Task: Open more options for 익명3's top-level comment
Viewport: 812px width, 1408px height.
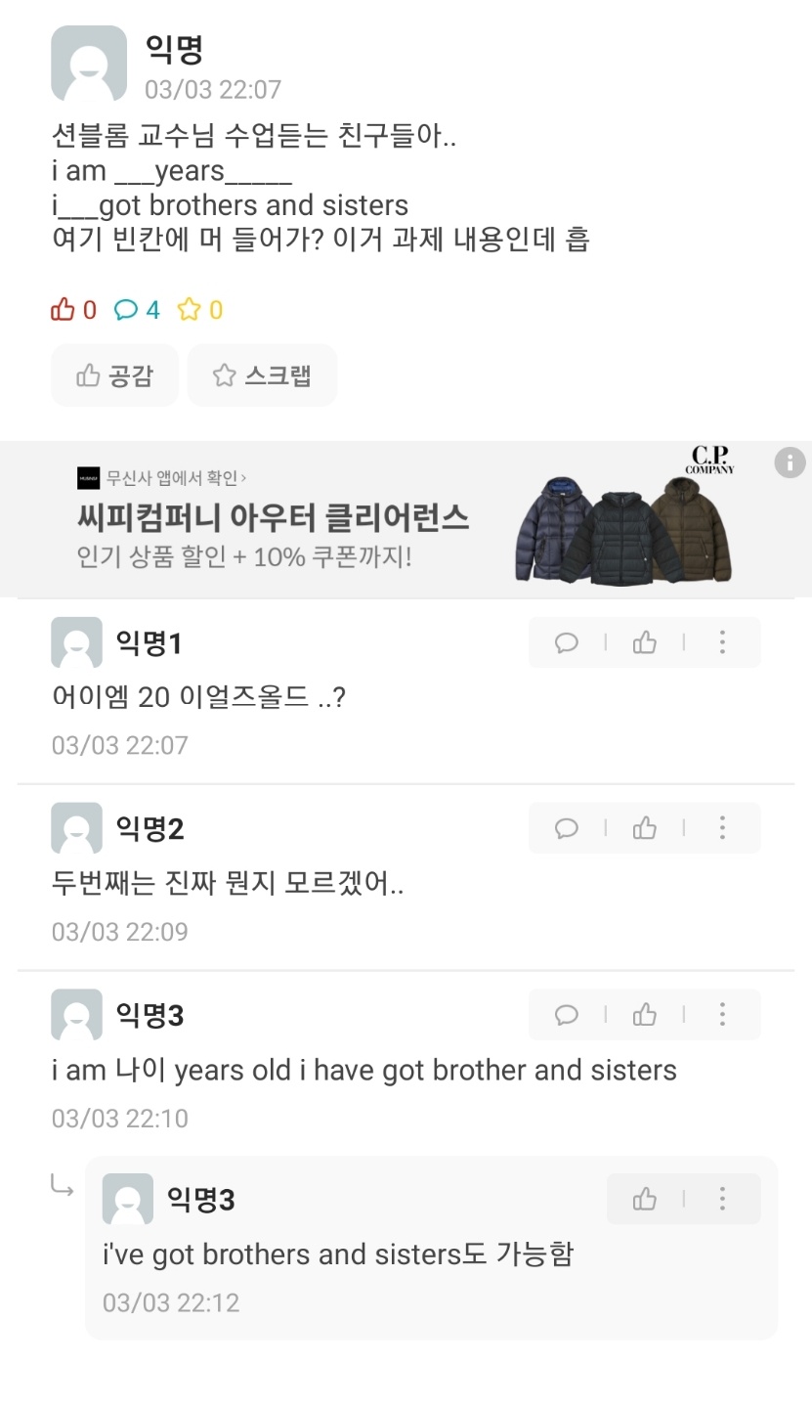Action: click(722, 1014)
